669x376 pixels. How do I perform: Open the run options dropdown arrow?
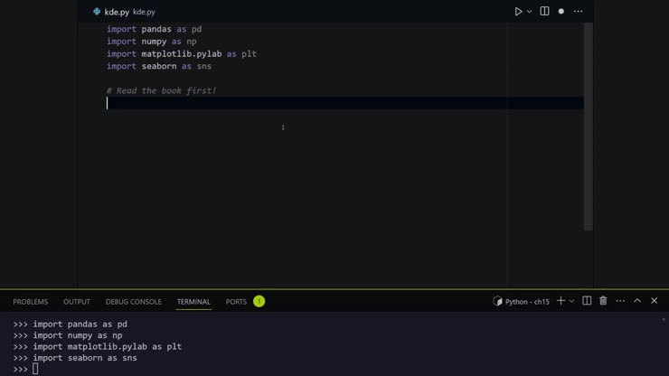[x=530, y=12]
